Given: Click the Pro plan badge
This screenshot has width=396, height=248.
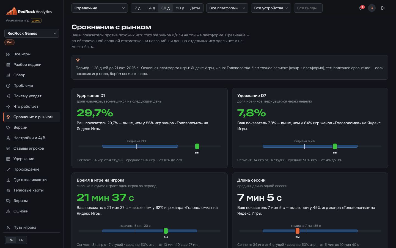Looking at the screenshot, I should click(9, 42).
